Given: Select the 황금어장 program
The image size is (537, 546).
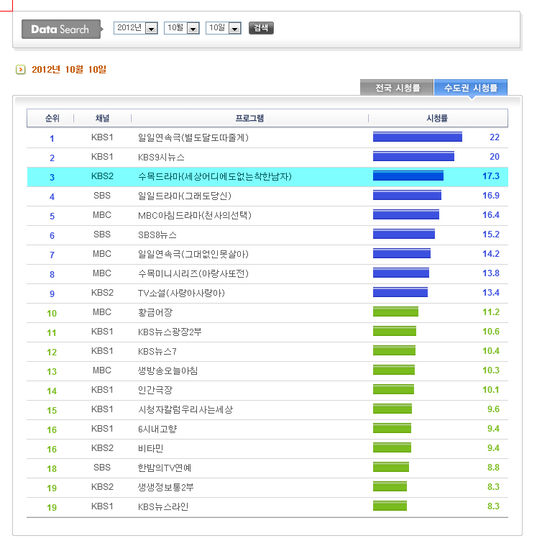Looking at the screenshot, I should tap(155, 312).
